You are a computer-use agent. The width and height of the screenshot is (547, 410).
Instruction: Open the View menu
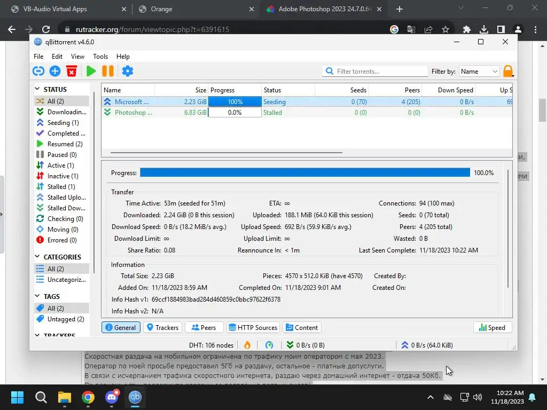[77, 57]
